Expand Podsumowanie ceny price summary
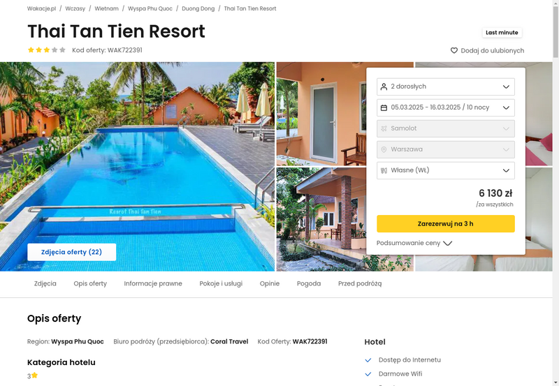559x386 pixels. pos(414,243)
